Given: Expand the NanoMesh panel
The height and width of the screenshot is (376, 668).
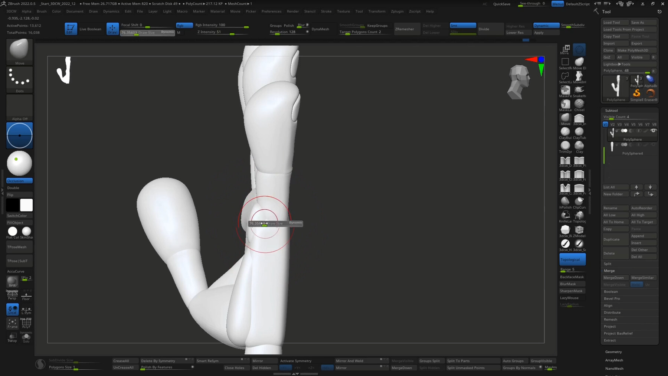Looking at the screenshot, I should pyautogui.click(x=615, y=368).
